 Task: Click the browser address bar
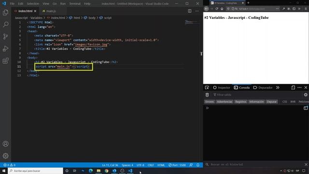pyautogui.click(x=253, y=9)
